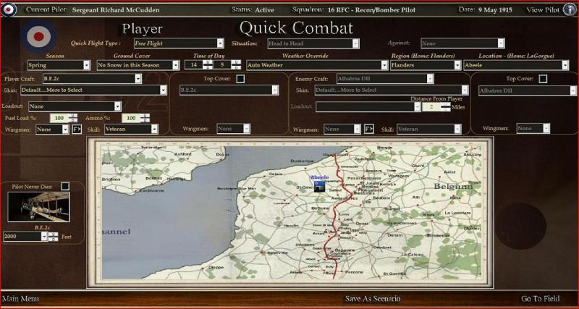
Task: Click the small RAF roundel beside Current Pilot
Action: click(x=8, y=9)
